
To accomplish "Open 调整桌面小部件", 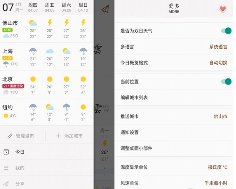I will tap(174, 148).
